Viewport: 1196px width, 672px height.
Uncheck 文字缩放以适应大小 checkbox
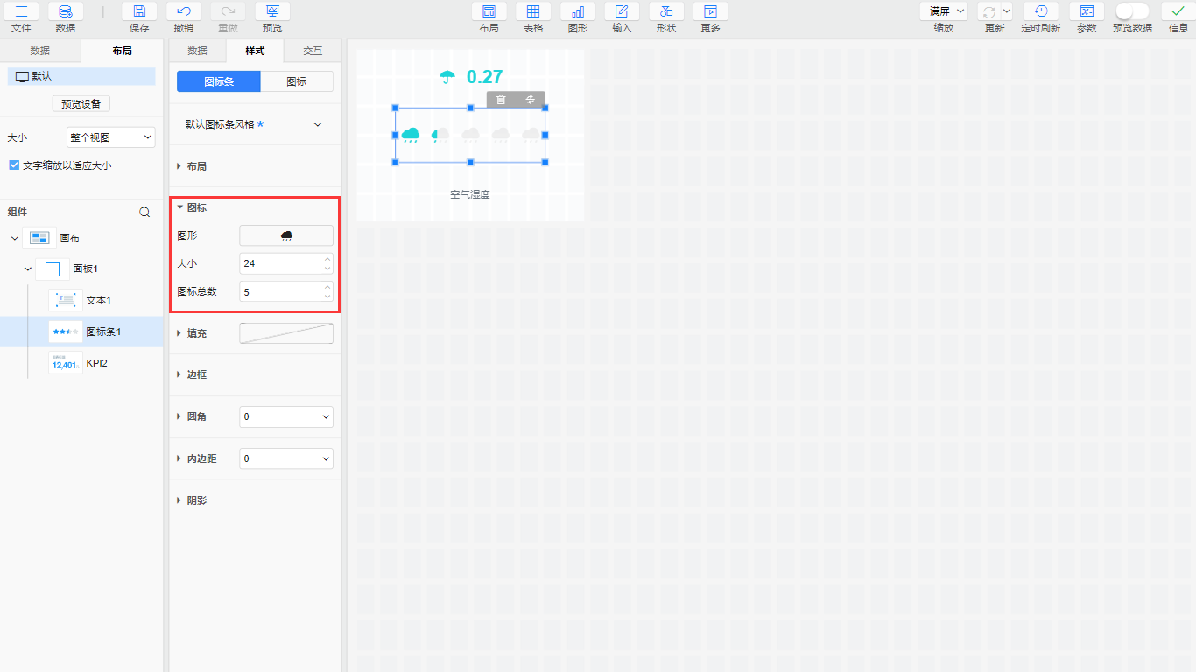(14, 164)
